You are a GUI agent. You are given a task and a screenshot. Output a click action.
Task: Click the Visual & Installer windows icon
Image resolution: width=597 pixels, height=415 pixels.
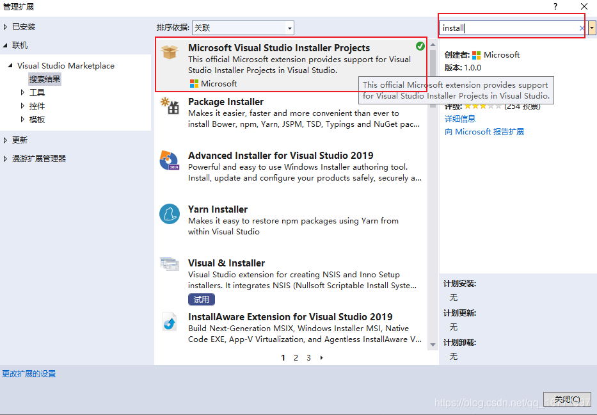170,264
